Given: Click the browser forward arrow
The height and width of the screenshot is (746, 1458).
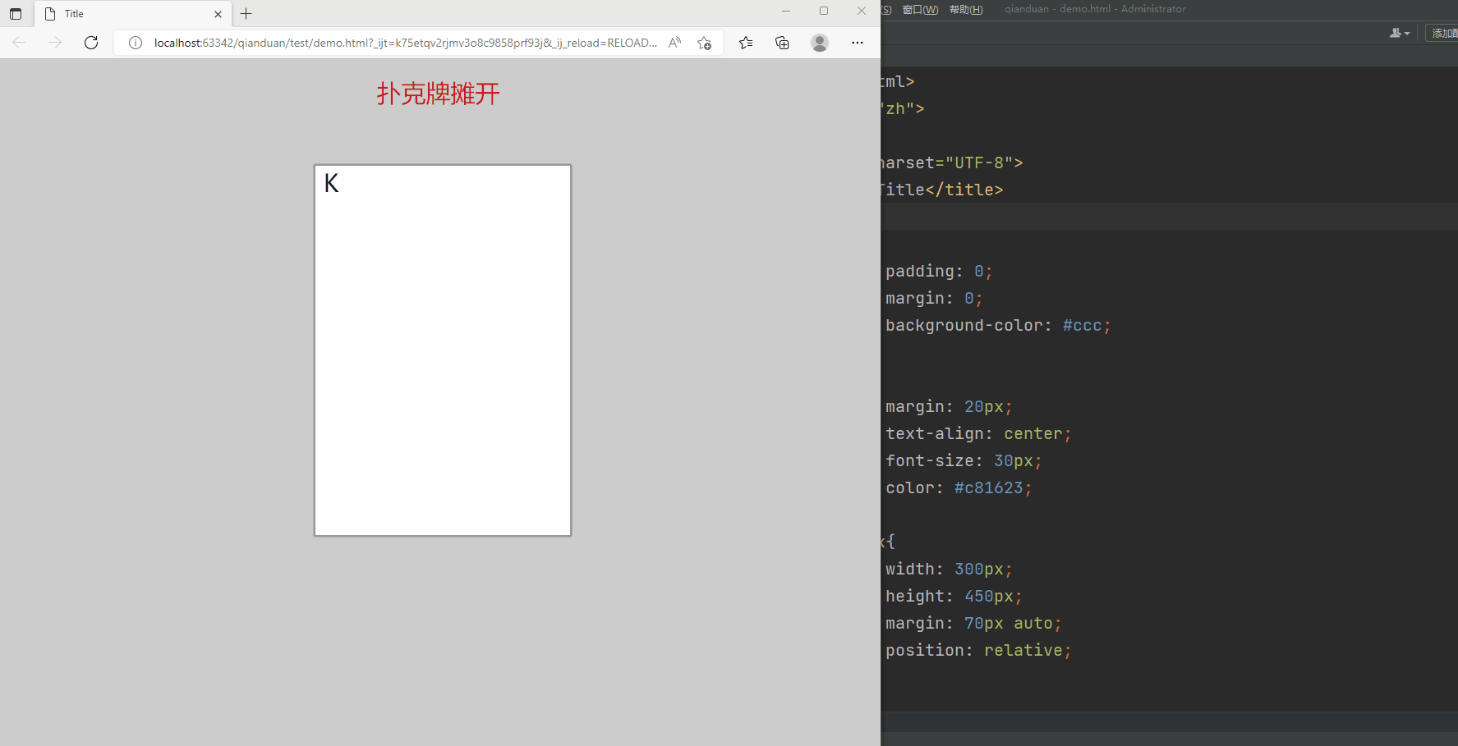Looking at the screenshot, I should pyautogui.click(x=55, y=43).
